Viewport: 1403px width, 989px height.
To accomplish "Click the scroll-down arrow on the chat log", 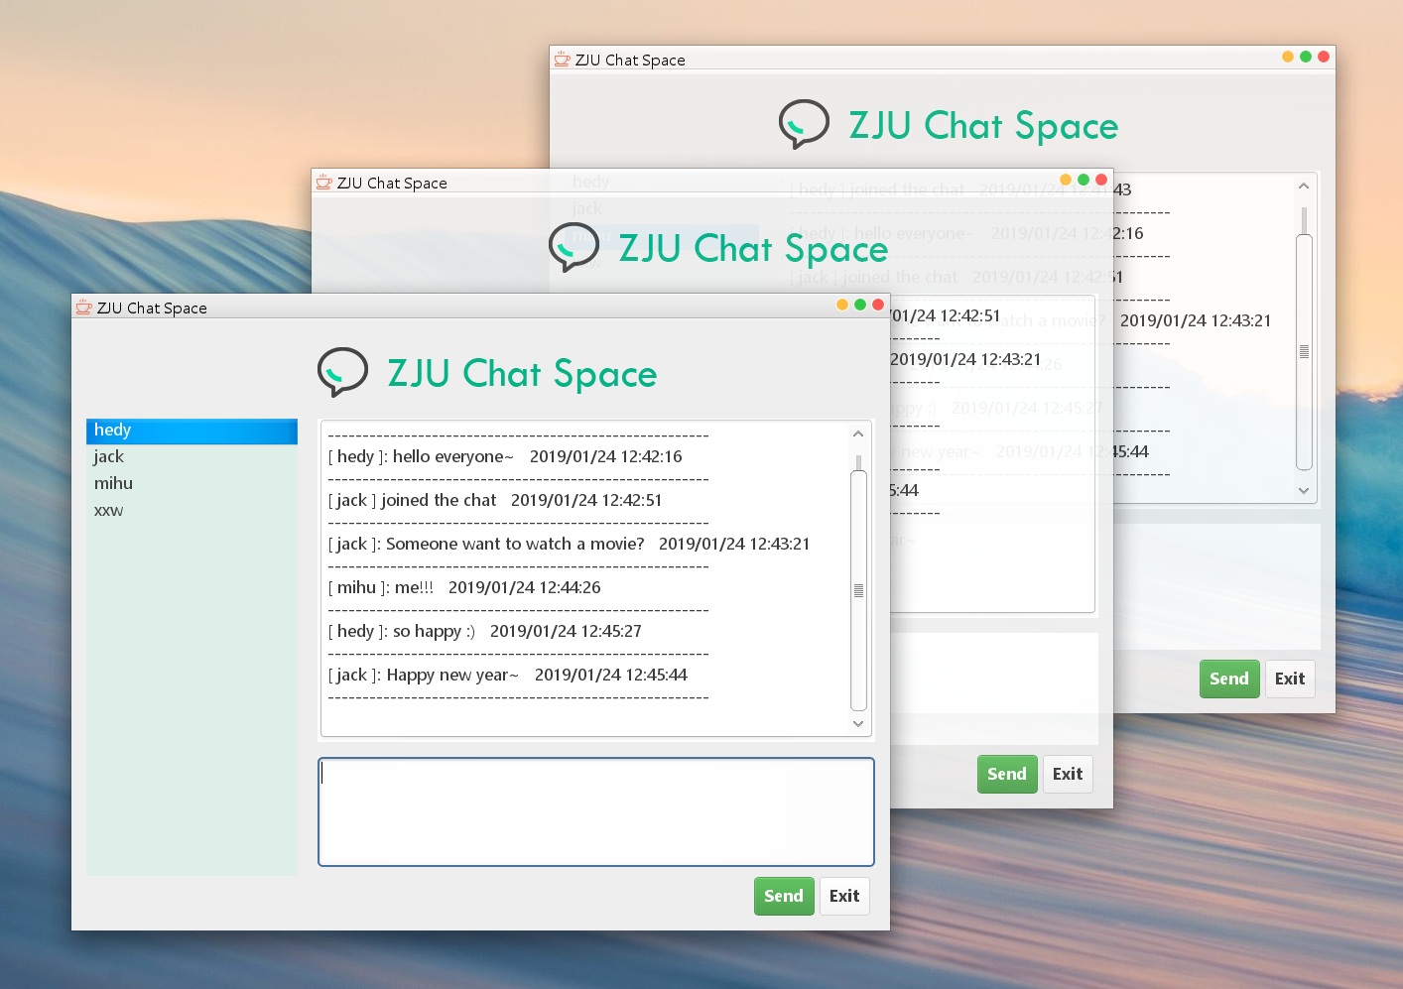I will click(857, 723).
